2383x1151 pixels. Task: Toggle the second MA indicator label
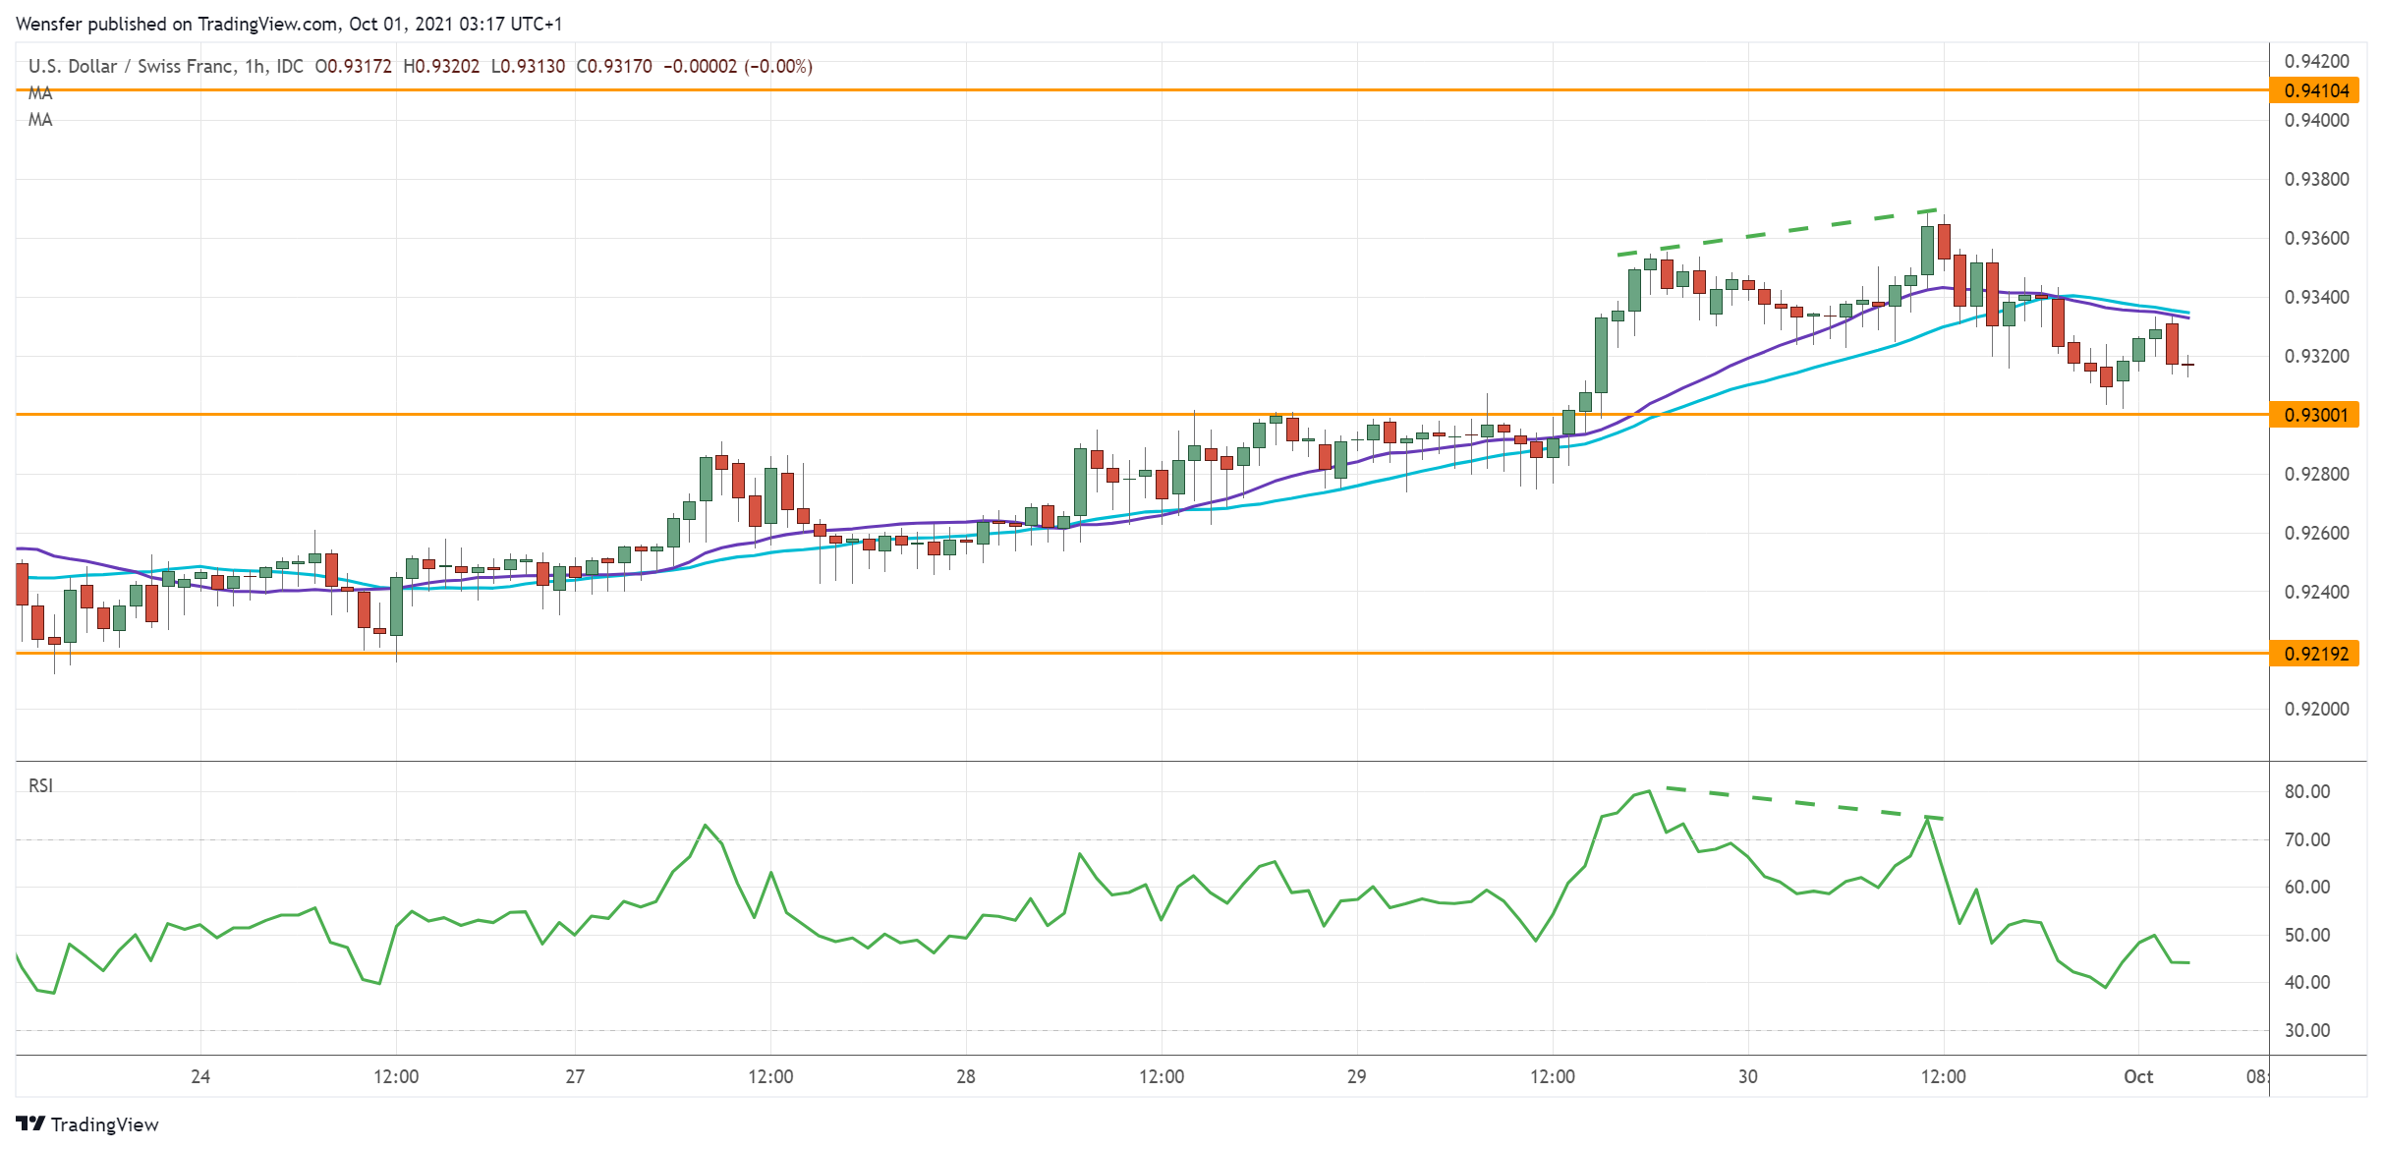(x=40, y=121)
